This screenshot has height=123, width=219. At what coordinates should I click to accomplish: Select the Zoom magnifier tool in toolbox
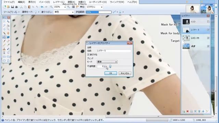click(x=8, y=29)
